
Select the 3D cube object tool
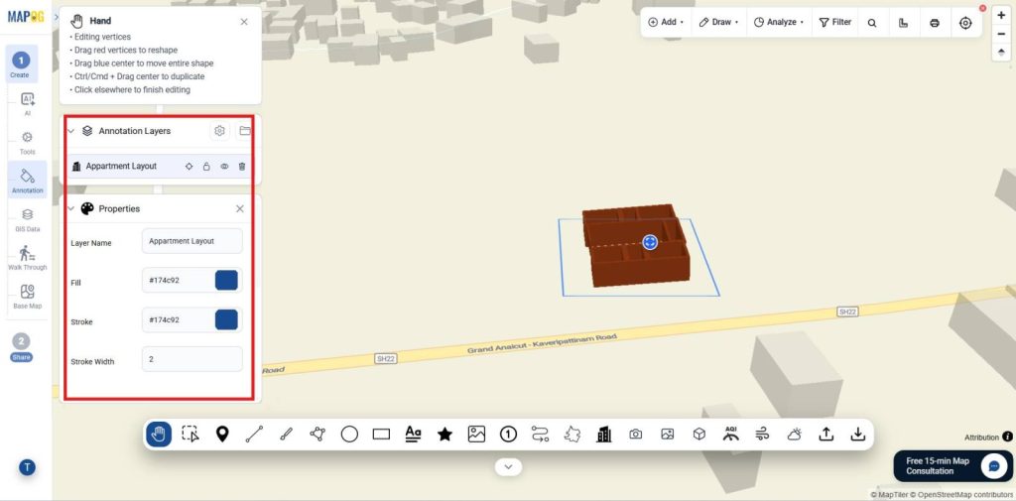coord(699,435)
